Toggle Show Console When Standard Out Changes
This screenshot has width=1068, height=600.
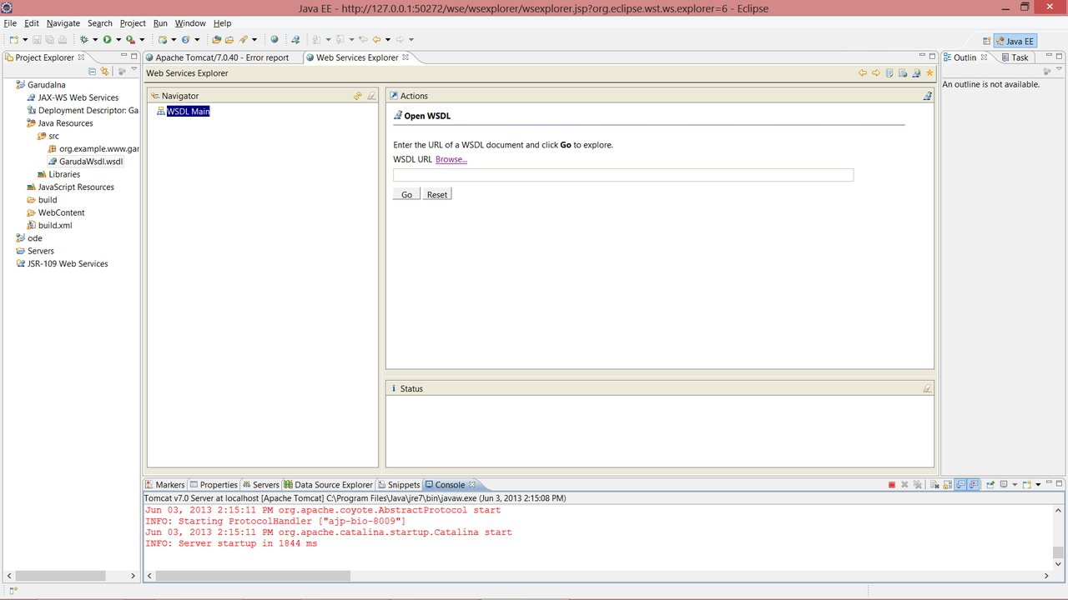pos(960,485)
